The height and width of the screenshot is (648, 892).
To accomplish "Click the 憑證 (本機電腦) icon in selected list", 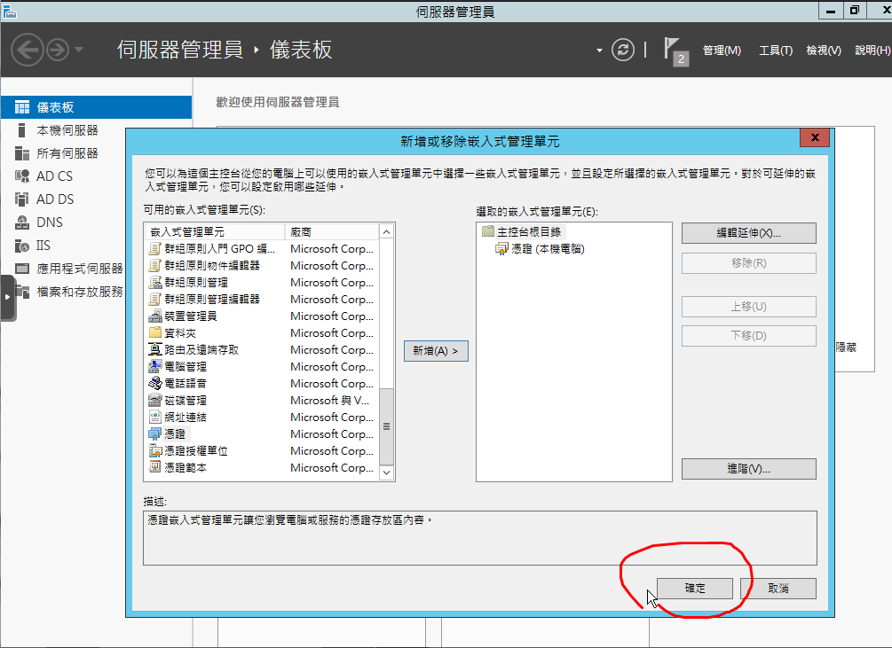I will [x=501, y=249].
